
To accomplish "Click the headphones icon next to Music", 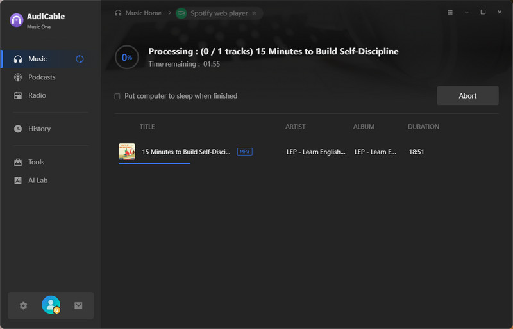I will point(18,59).
